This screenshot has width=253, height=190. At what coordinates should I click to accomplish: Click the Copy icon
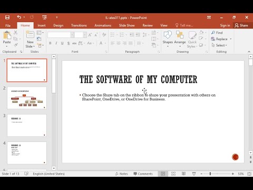coord(15,39)
